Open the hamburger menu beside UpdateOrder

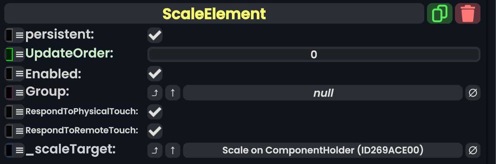[19, 54]
